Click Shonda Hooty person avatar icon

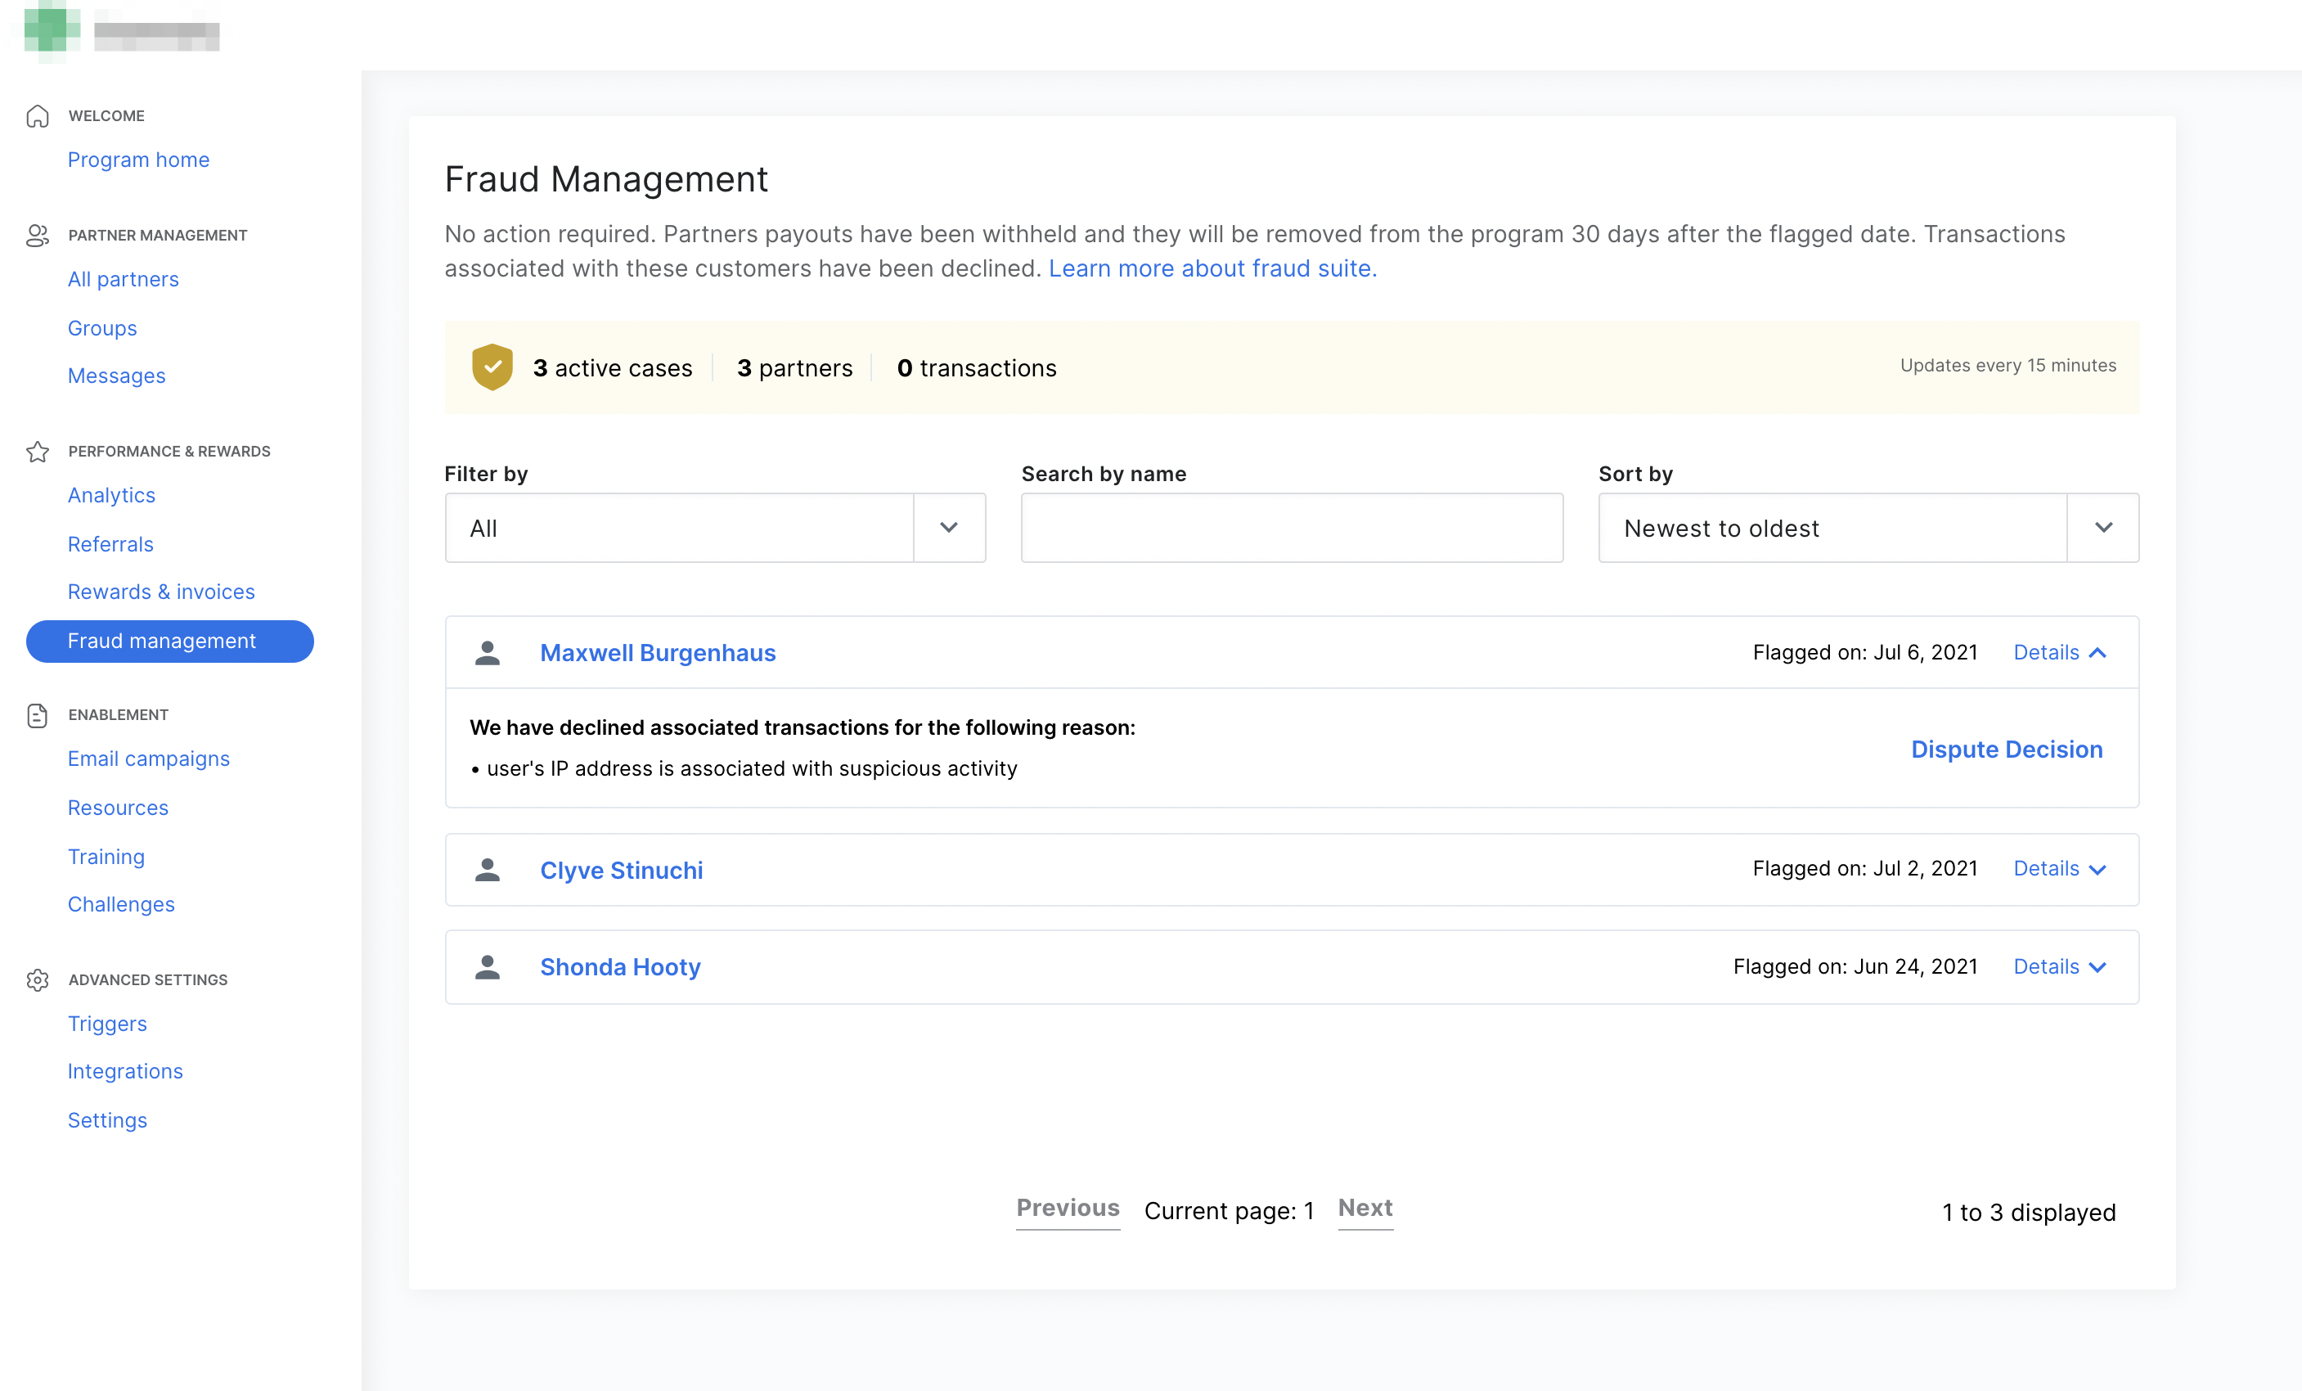click(487, 967)
